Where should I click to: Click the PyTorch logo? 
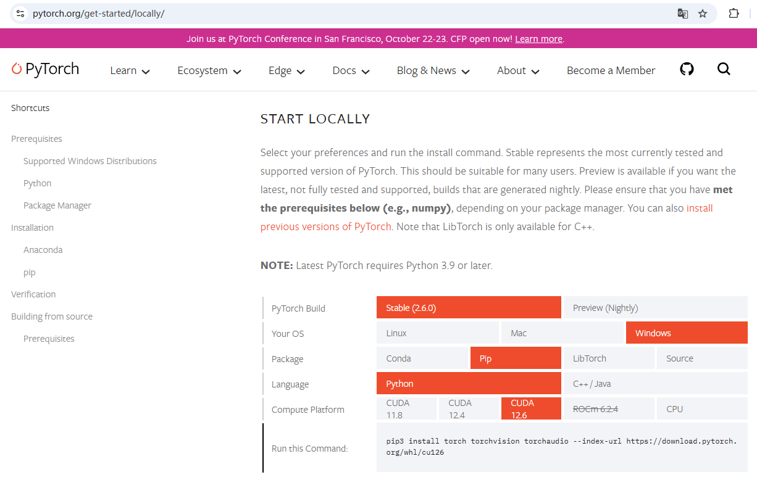(46, 69)
